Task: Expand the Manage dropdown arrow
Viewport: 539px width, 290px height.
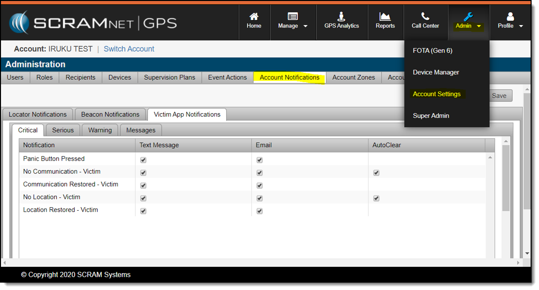Action: click(306, 26)
